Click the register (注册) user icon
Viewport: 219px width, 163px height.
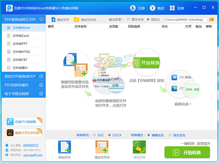(x=133, y=8)
